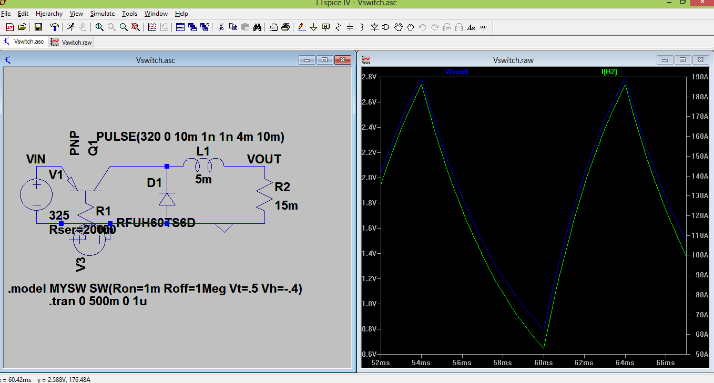Click Mirror component icon
This screenshot has height=383, width=714.
pyautogui.click(x=459, y=27)
